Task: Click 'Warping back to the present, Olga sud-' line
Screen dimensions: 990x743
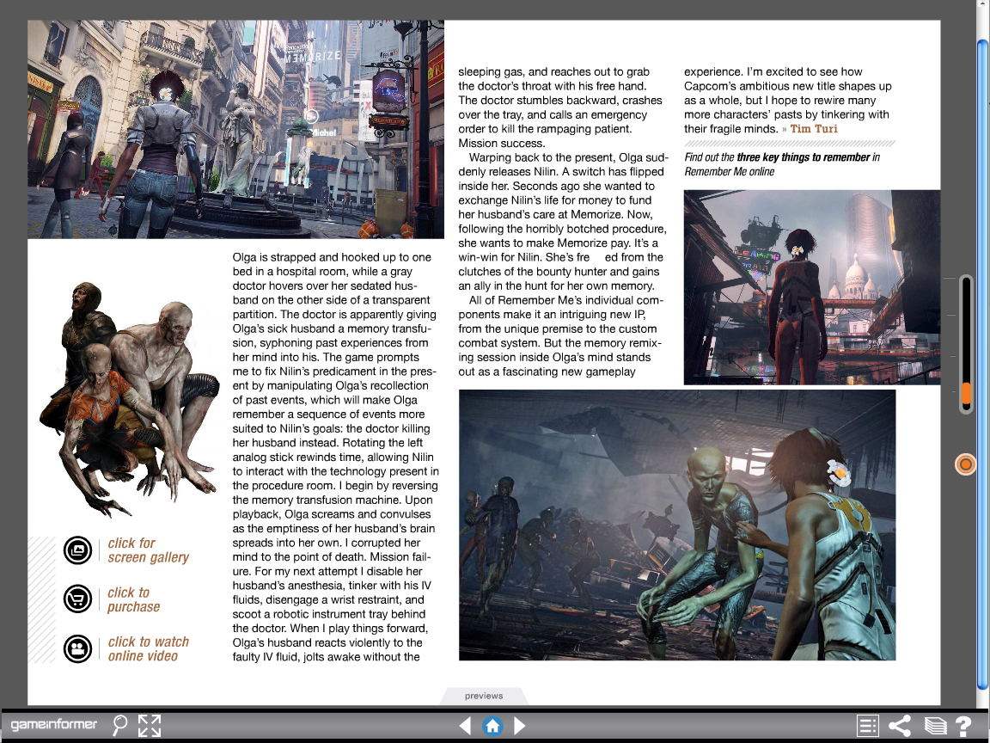Action: [x=568, y=157]
